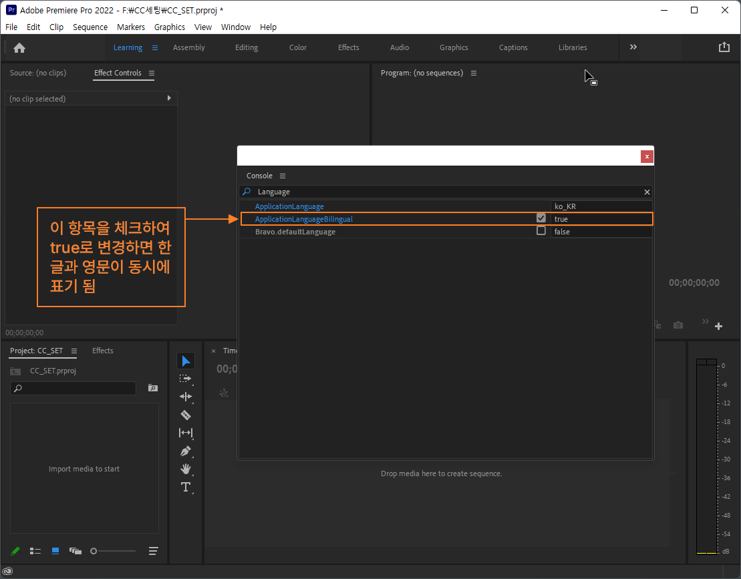Switch to the Color workspace
Viewport: 741px width, 579px height.
tap(298, 47)
